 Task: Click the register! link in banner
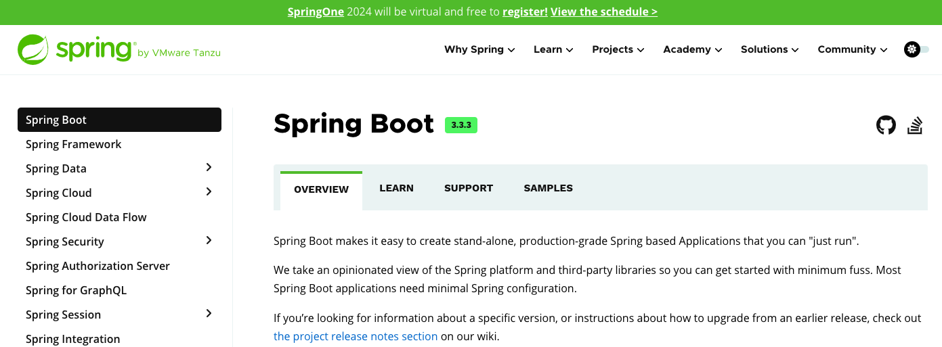[x=525, y=12]
